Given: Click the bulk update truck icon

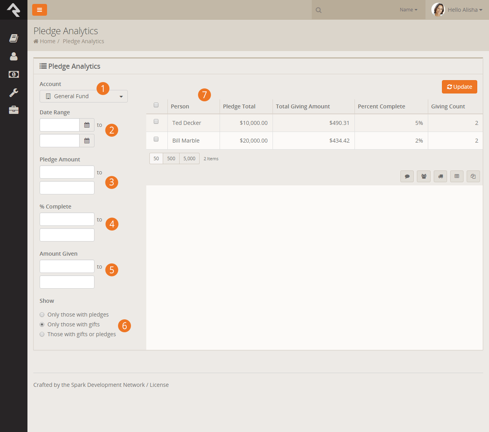Looking at the screenshot, I should (x=440, y=176).
